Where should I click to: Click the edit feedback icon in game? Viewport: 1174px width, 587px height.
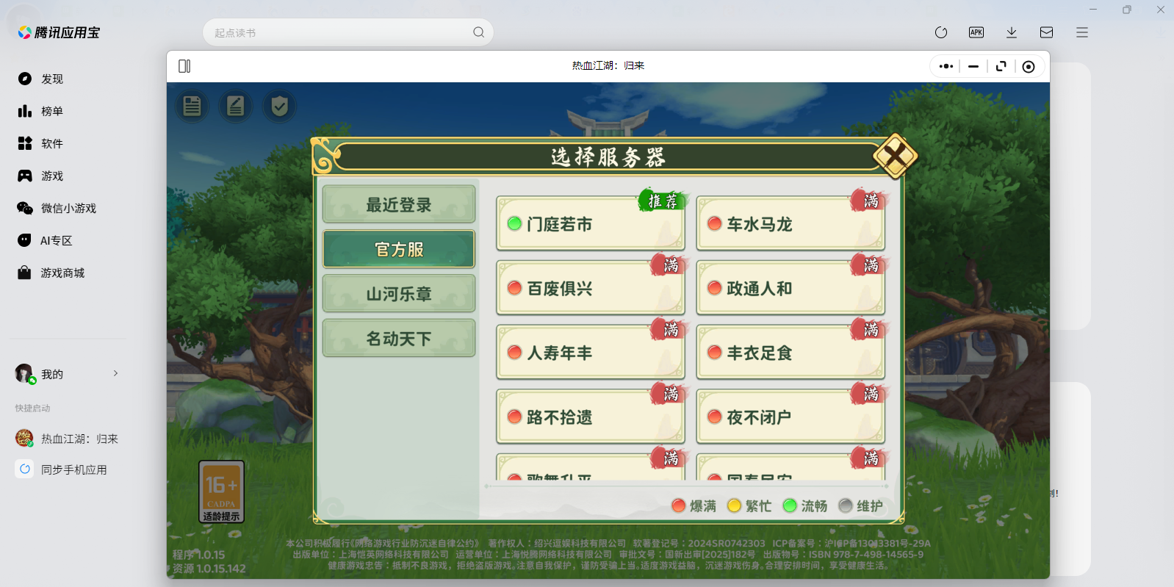tap(236, 107)
